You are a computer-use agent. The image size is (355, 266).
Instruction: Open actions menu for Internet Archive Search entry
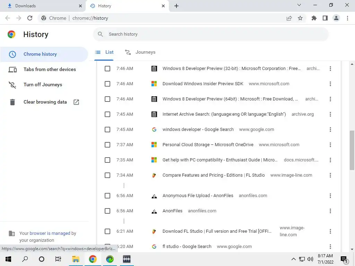330,114
